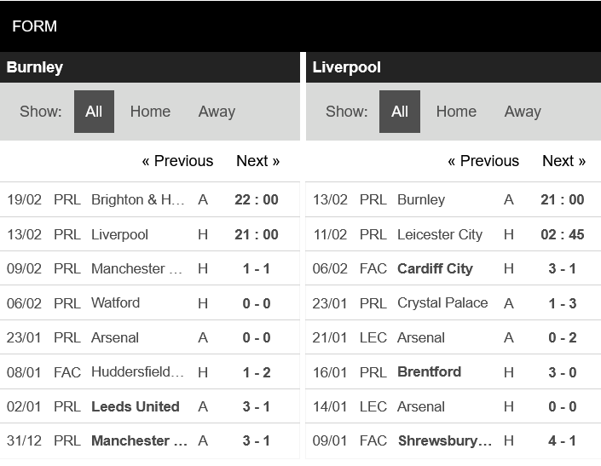Open Brentford 3 - 0 match
The width and height of the screenshot is (601, 466).
pos(454,371)
